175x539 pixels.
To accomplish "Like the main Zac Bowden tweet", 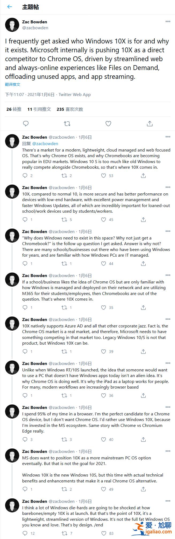I will pyautogui.click(x=108, y=124).
